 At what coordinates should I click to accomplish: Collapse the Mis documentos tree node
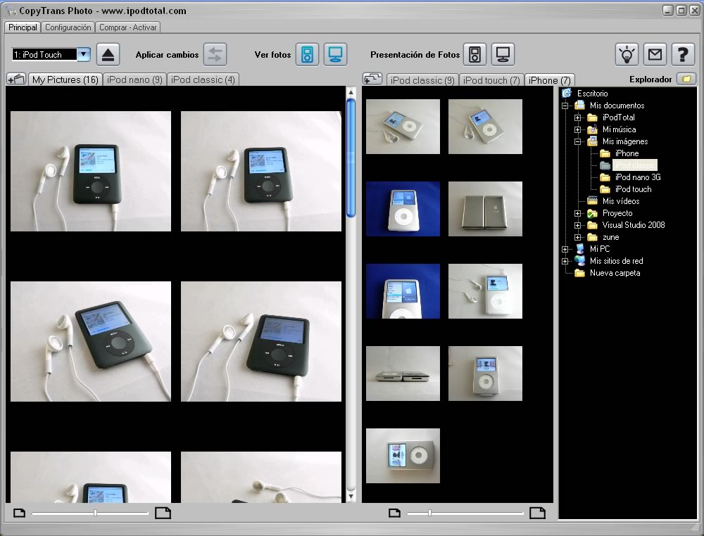click(x=565, y=106)
